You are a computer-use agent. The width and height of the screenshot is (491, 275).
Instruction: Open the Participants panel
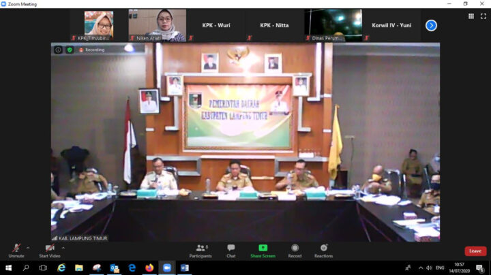(200, 249)
